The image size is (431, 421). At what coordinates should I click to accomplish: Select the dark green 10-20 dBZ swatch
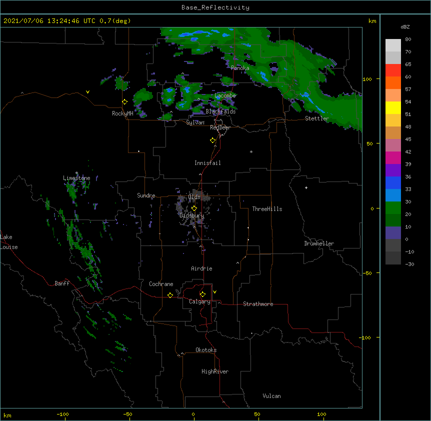pyautogui.click(x=393, y=220)
